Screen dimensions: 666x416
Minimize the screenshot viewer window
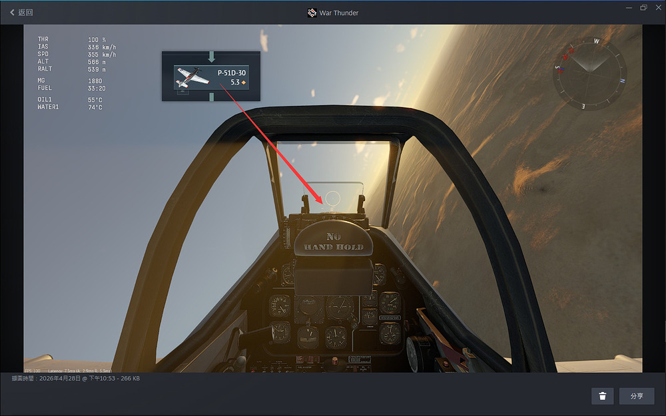pos(629,7)
